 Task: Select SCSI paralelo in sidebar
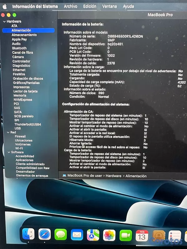pyautogui.click(x=24, y=116)
